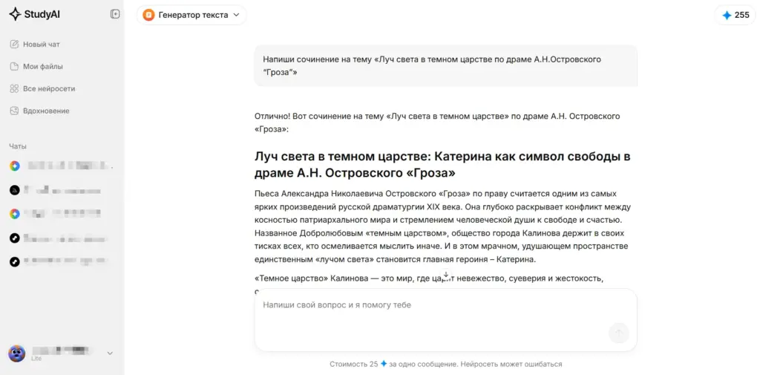
Task: Open the Генератор текста model dropdown
Action: [191, 15]
